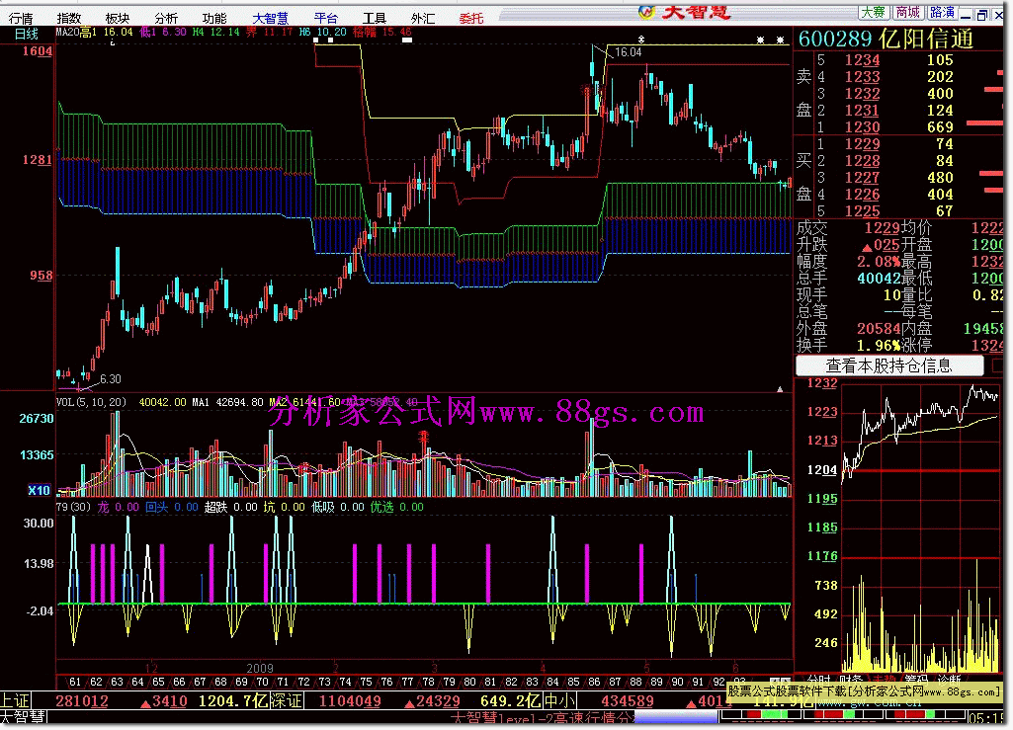Click the 1604 price axis label
The width and height of the screenshot is (1013, 730).
coord(37,51)
